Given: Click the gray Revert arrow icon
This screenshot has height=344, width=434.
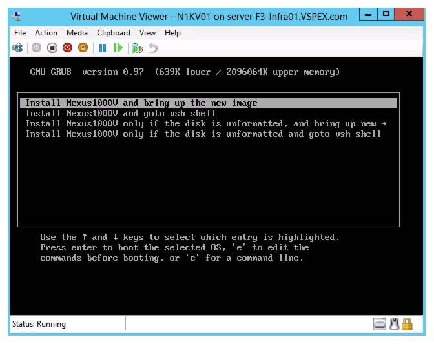Looking at the screenshot, I should click(x=153, y=48).
